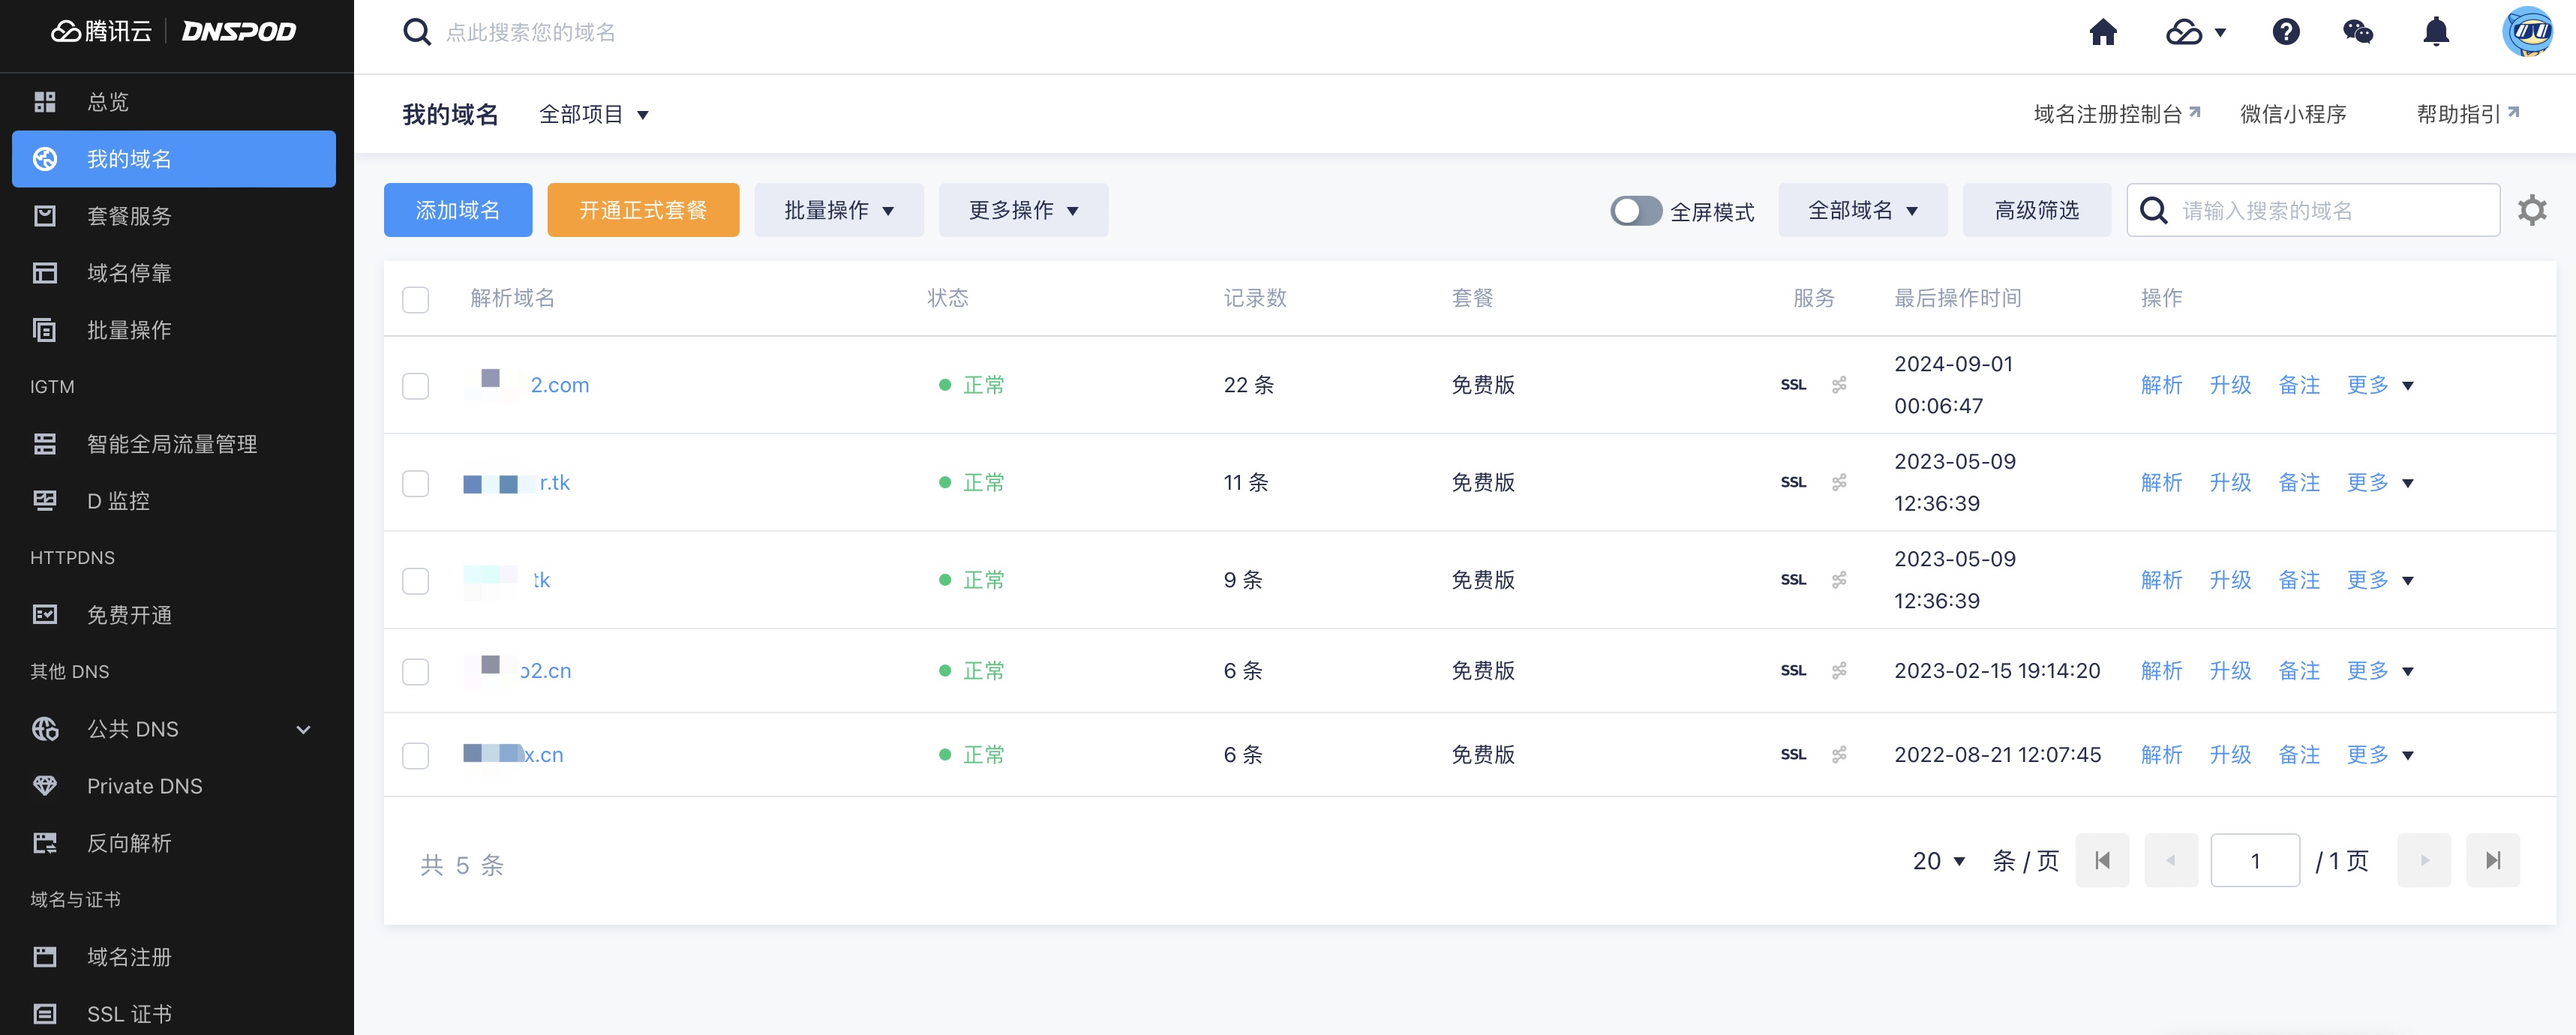Open 帮助指引 link
This screenshot has width=2576, height=1035.
click(x=2467, y=115)
